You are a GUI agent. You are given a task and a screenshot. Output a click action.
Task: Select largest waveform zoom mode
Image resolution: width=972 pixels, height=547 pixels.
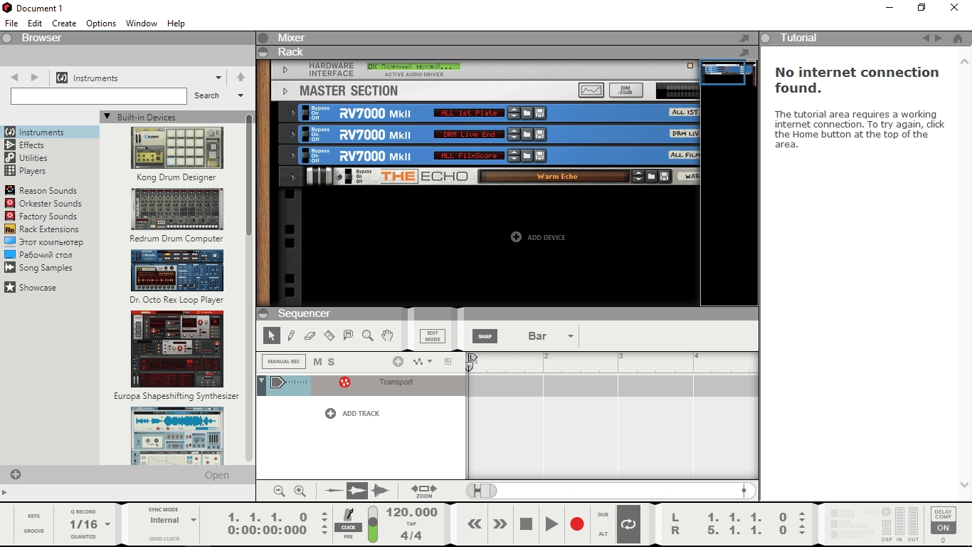380,491
